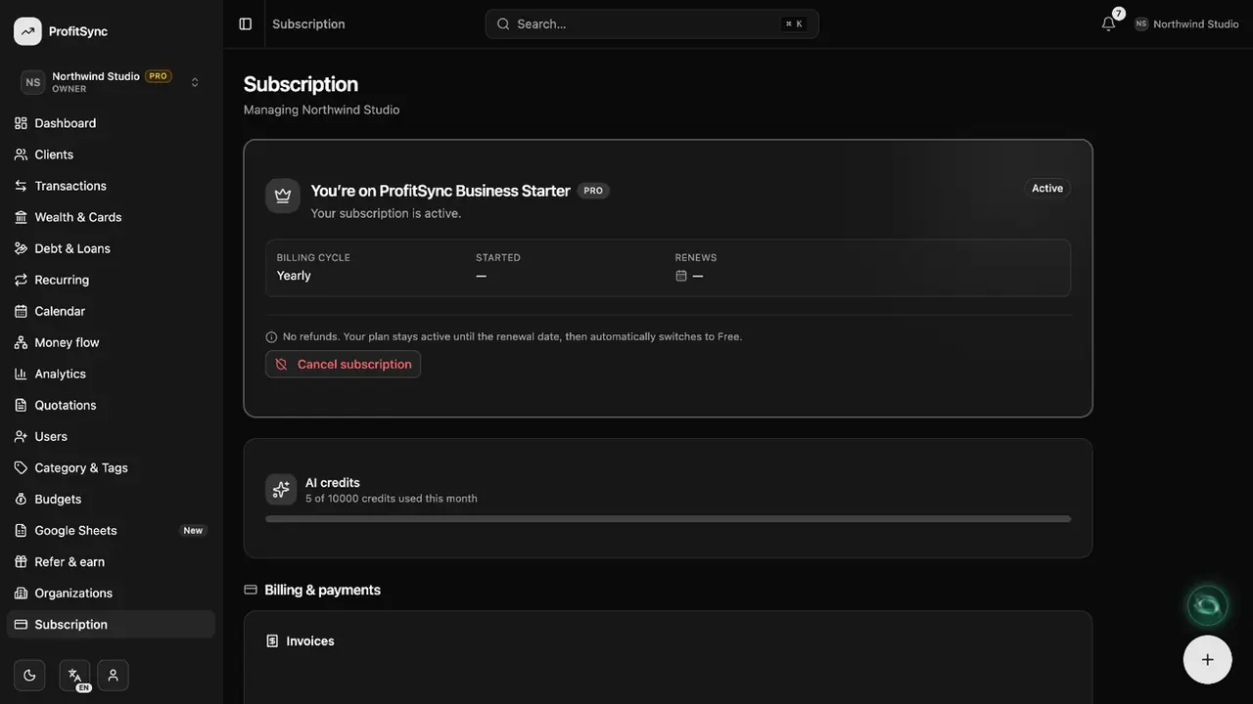Click the Billing & payments card icon
The width and height of the screenshot is (1253, 704).
pos(251,590)
